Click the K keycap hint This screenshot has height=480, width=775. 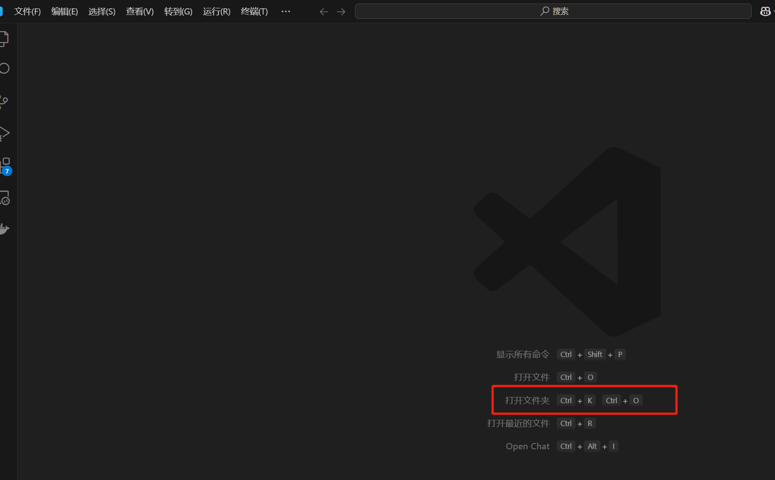(x=590, y=401)
